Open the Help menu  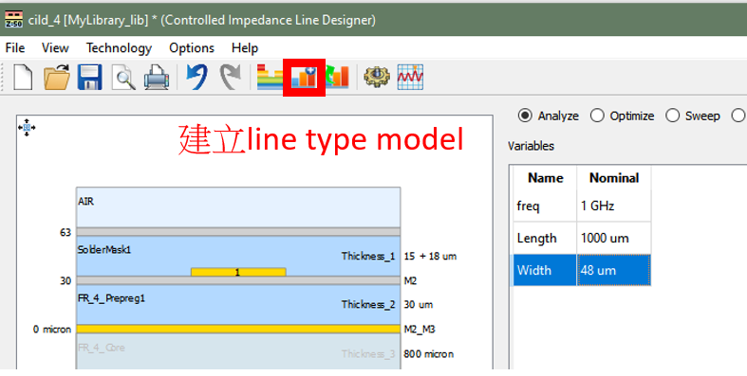[x=245, y=48]
